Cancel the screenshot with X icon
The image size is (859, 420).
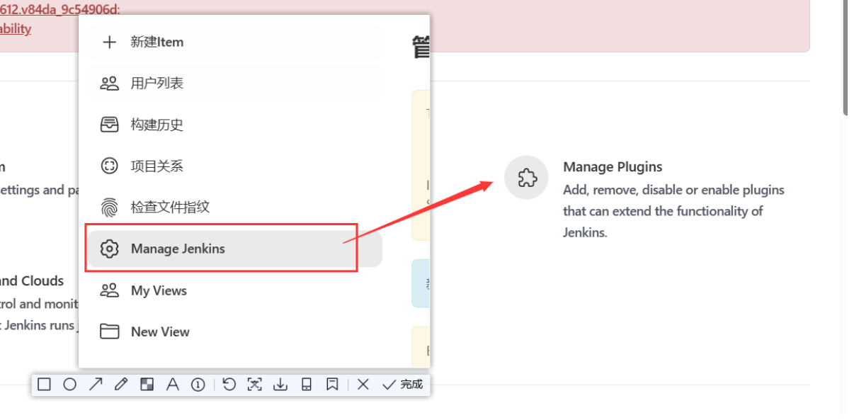[x=363, y=384]
